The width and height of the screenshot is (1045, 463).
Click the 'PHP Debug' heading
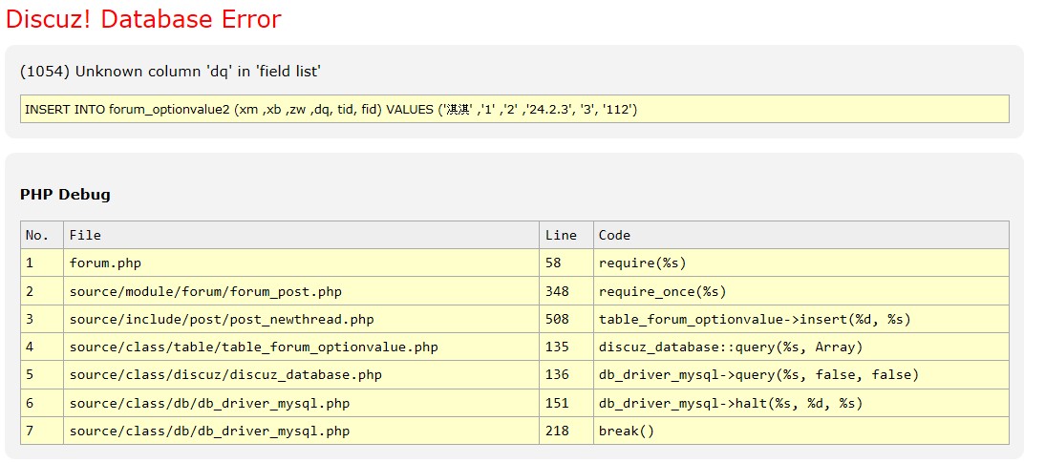pos(65,195)
